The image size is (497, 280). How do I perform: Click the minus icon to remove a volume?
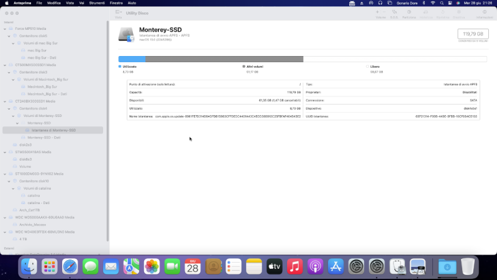(x=384, y=12)
